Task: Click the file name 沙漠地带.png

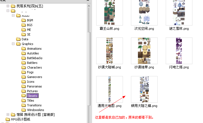Action: pos(144,67)
